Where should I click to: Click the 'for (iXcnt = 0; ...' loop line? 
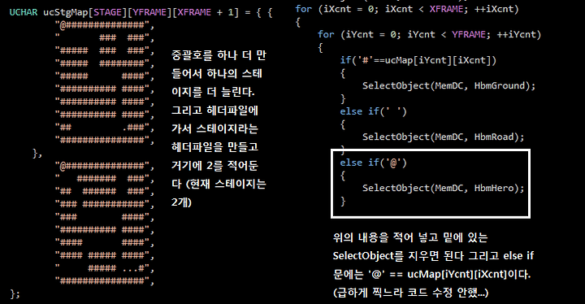(x=407, y=9)
